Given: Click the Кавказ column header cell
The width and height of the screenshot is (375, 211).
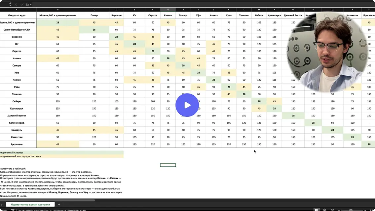Looking at the screenshot, I should pyautogui.click(x=213, y=15).
